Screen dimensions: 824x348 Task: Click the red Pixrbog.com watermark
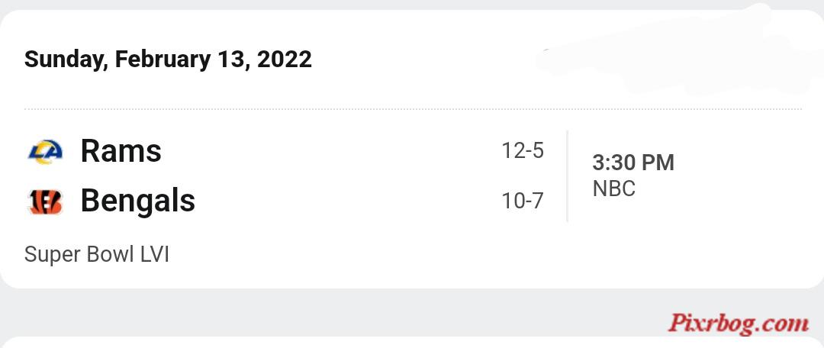(738, 324)
